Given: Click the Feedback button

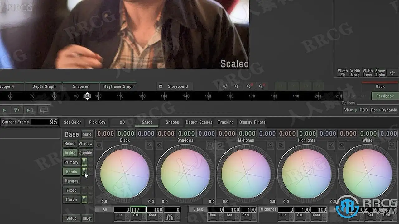Looking at the screenshot, I should pyautogui.click(x=385, y=96).
